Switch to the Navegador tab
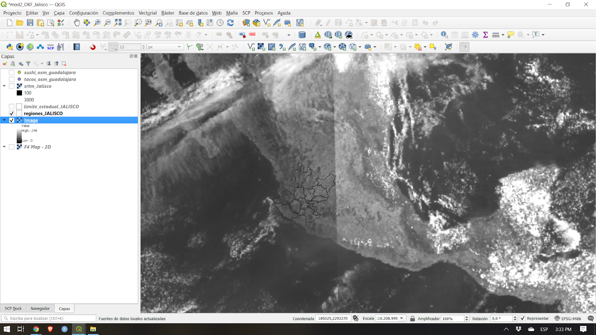596x335 pixels. pos(40,309)
